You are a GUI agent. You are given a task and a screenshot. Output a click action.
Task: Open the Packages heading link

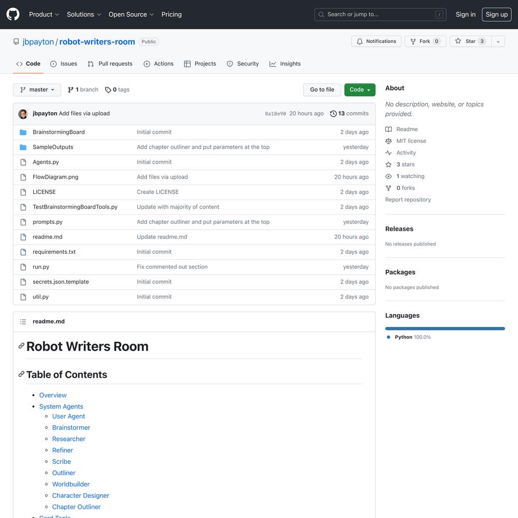pyautogui.click(x=400, y=272)
